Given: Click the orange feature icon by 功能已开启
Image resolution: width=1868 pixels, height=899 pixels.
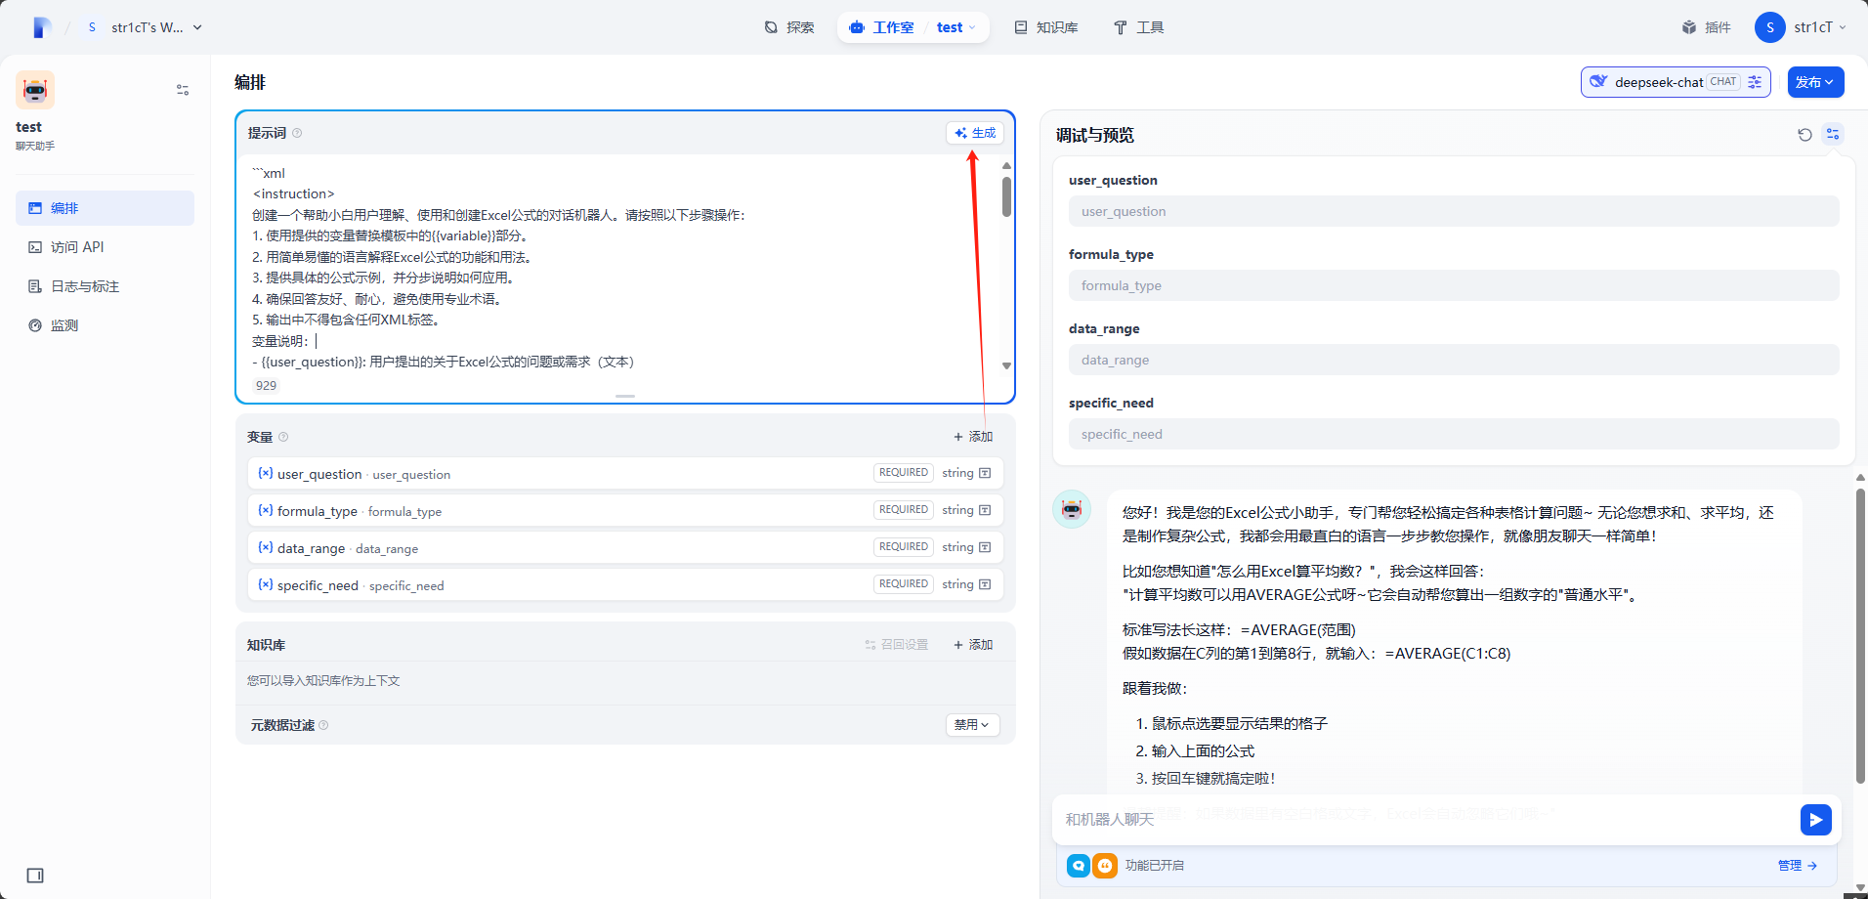Looking at the screenshot, I should point(1105,866).
